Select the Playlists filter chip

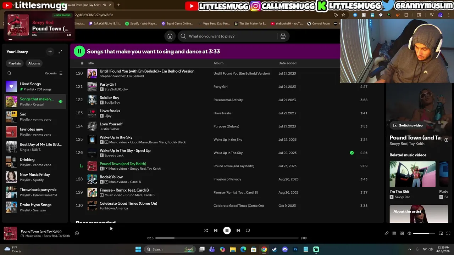[x=15, y=63]
